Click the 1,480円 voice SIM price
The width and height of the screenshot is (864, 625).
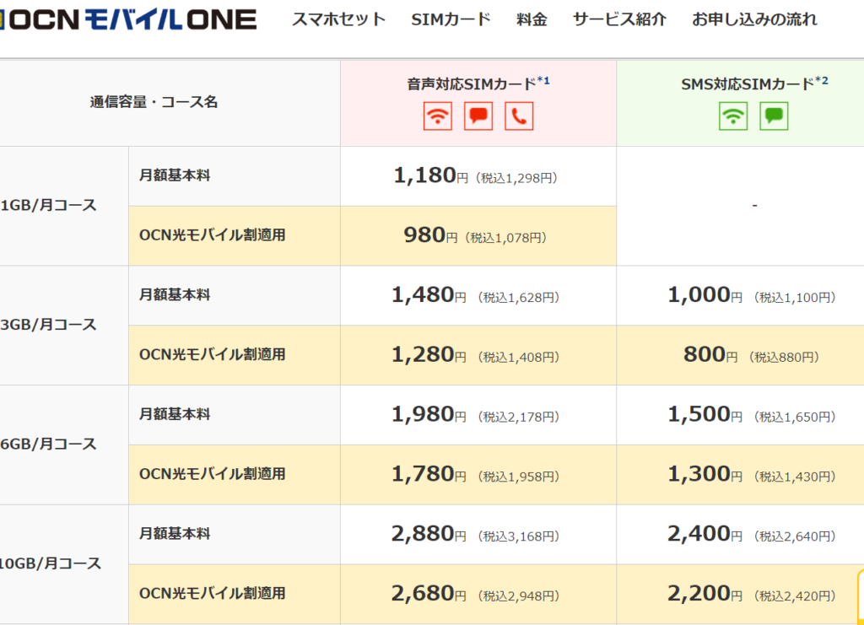point(476,296)
